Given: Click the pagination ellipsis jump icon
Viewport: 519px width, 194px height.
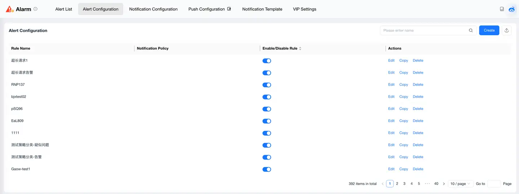Looking at the screenshot, I should click(x=427, y=184).
